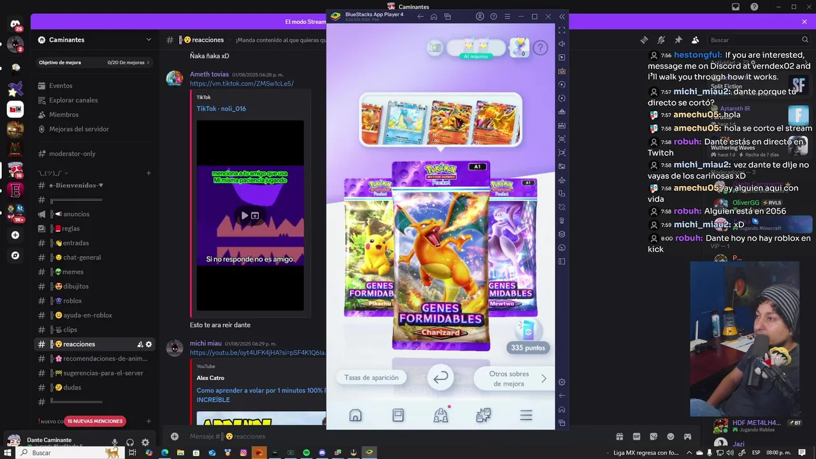Tap the return arrow button in game
Screen dimensions: 816x459
click(x=441, y=377)
